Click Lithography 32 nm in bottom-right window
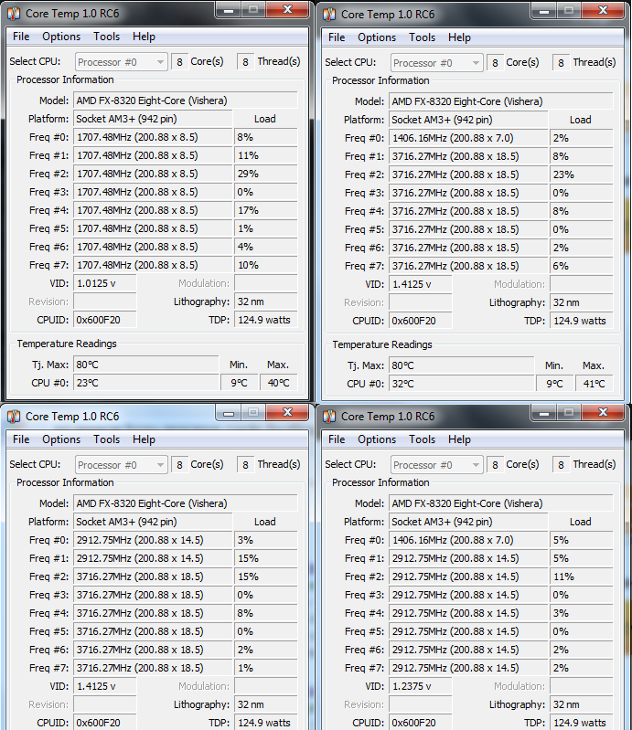Image resolution: width=632 pixels, height=730 pixels. tap(581, 704)
